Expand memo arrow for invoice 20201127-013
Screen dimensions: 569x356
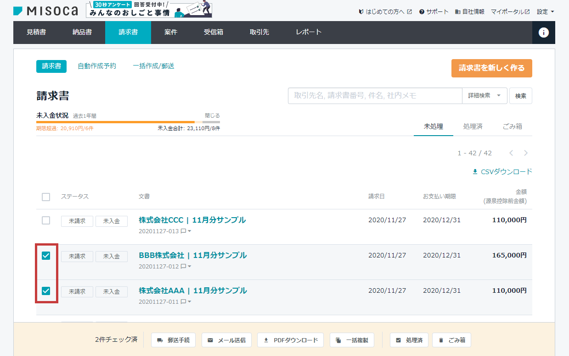pyautogui.click(x=189, y=231)
